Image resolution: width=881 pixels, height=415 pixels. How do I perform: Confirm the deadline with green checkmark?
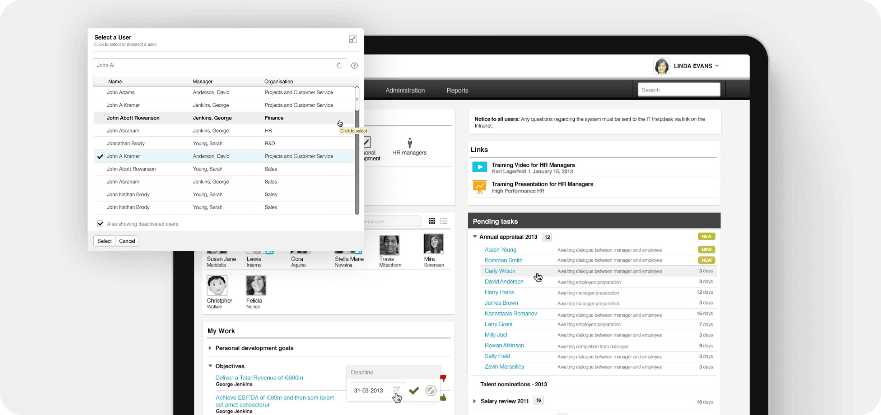point(414,390)
